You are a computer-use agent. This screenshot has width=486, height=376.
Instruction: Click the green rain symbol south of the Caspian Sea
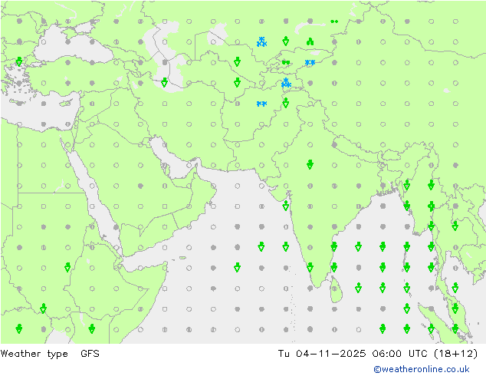tap(165, 83)
